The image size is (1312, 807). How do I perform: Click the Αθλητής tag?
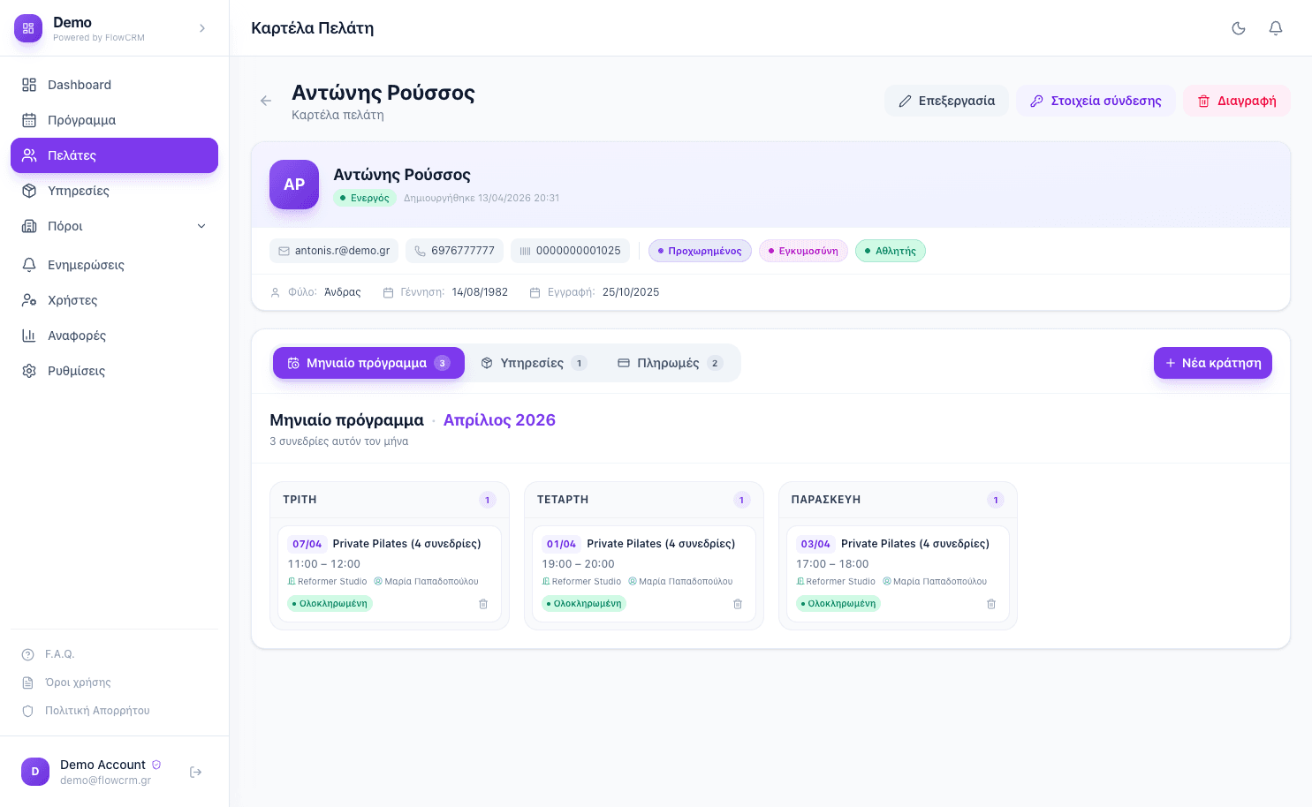pyautogui.click(x=891, y=251)
